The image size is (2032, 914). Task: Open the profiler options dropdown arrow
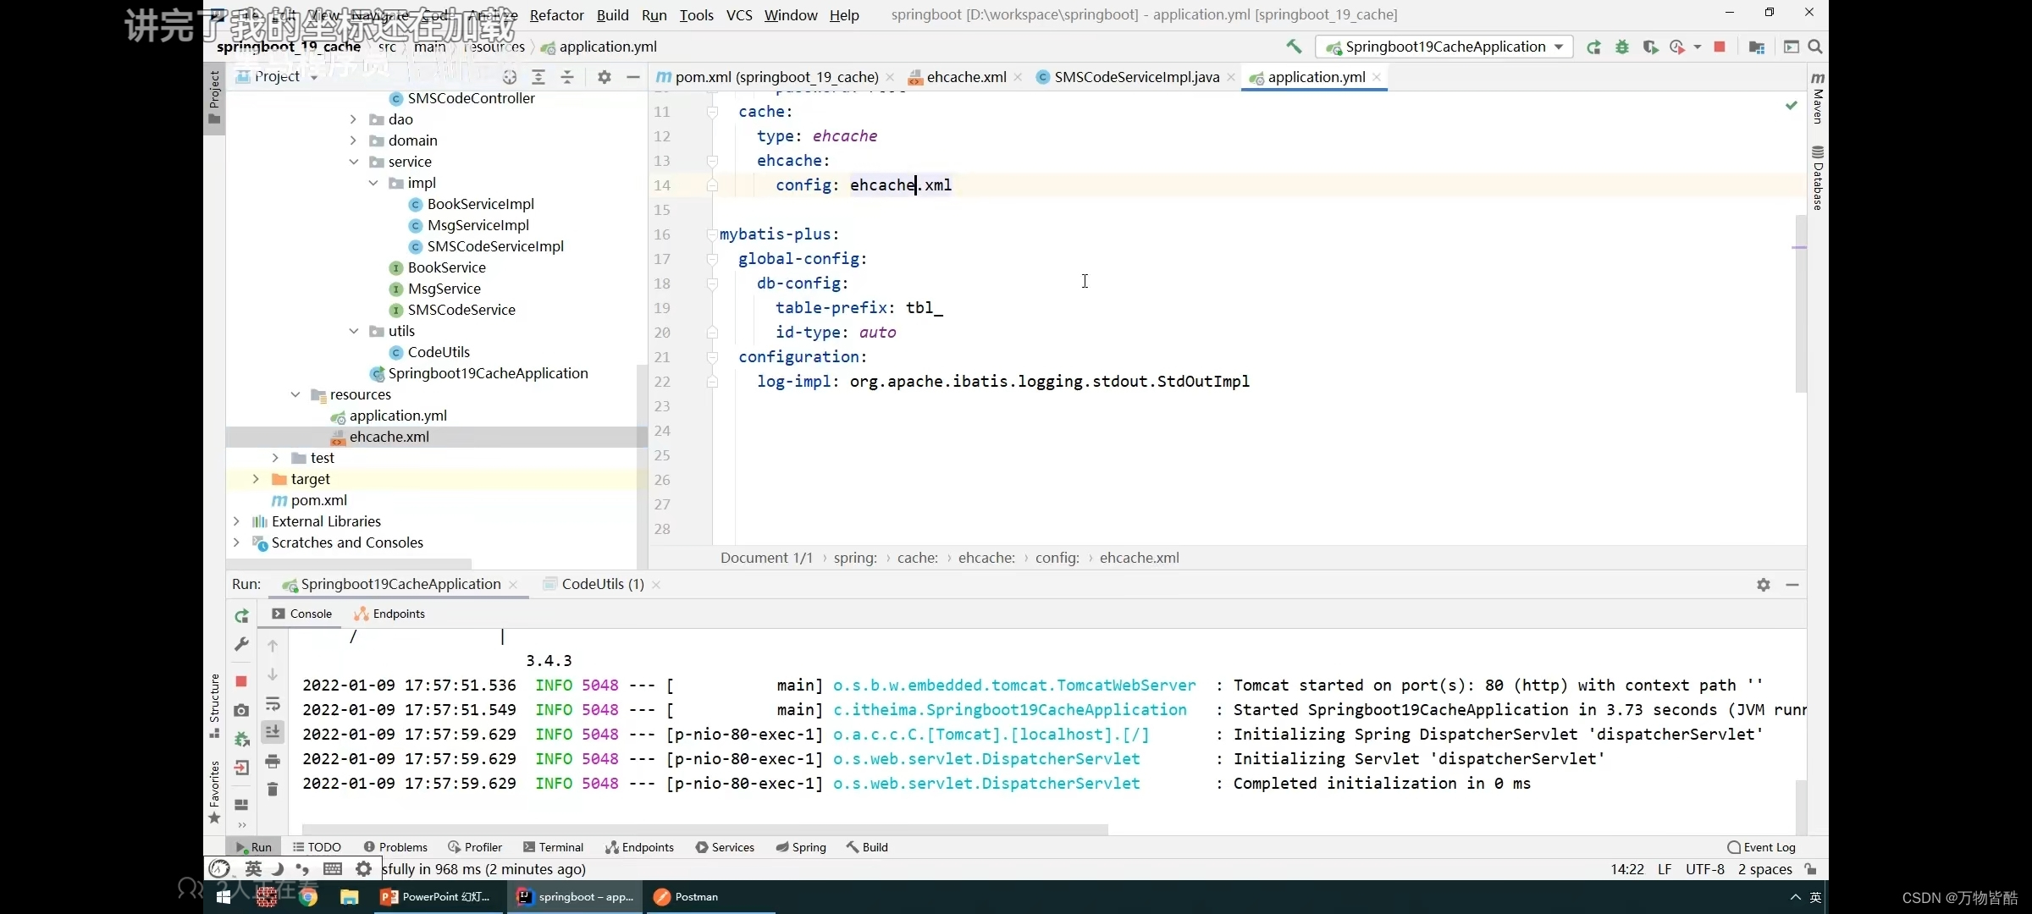click(1698, 47)
